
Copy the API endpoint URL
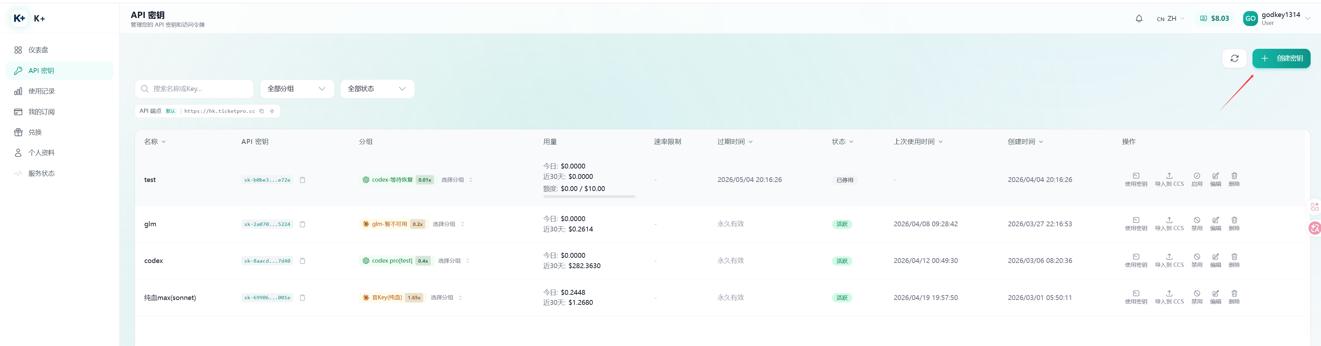[262, 111]
